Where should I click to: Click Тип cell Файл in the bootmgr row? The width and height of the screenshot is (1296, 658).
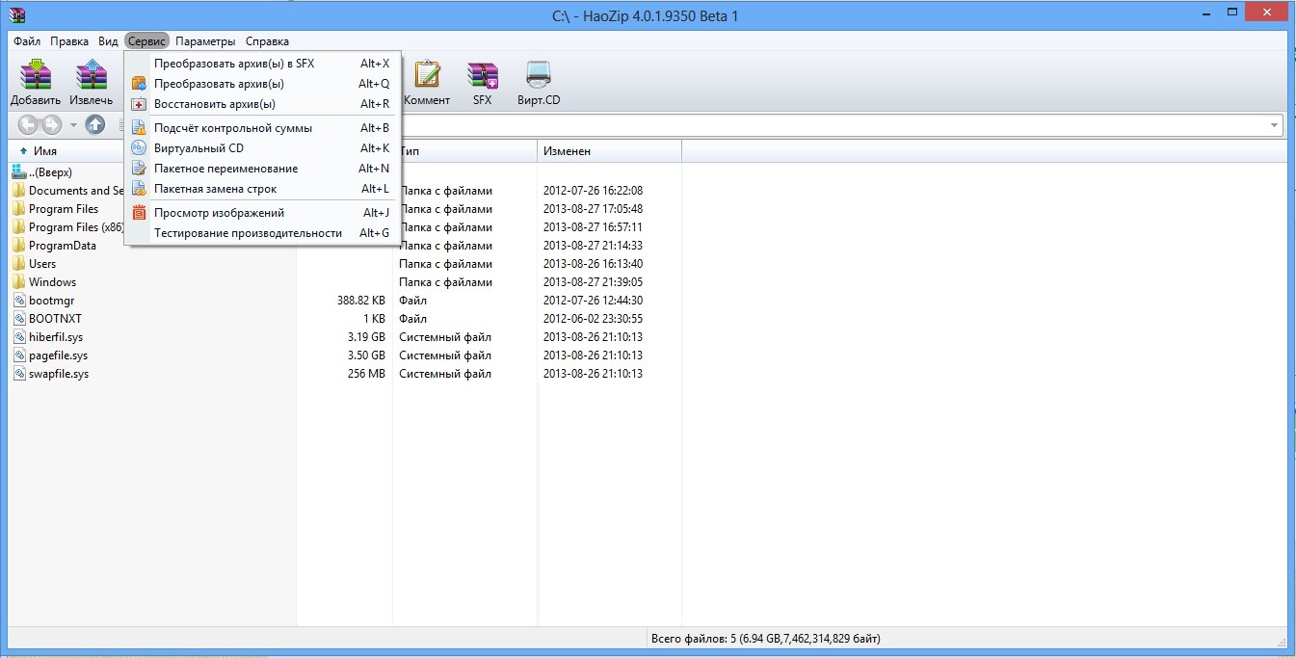412,301
